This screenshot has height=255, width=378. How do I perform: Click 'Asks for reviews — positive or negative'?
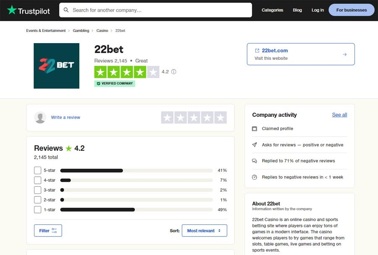coord(302,145)
